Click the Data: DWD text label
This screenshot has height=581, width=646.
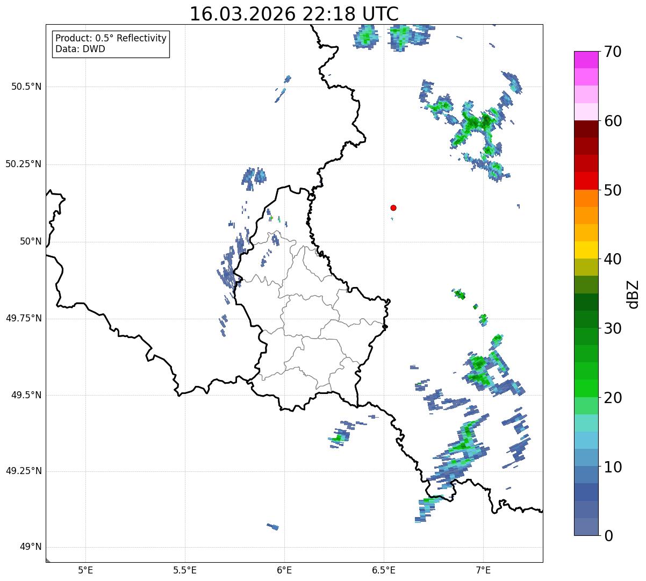pos(81,49)
